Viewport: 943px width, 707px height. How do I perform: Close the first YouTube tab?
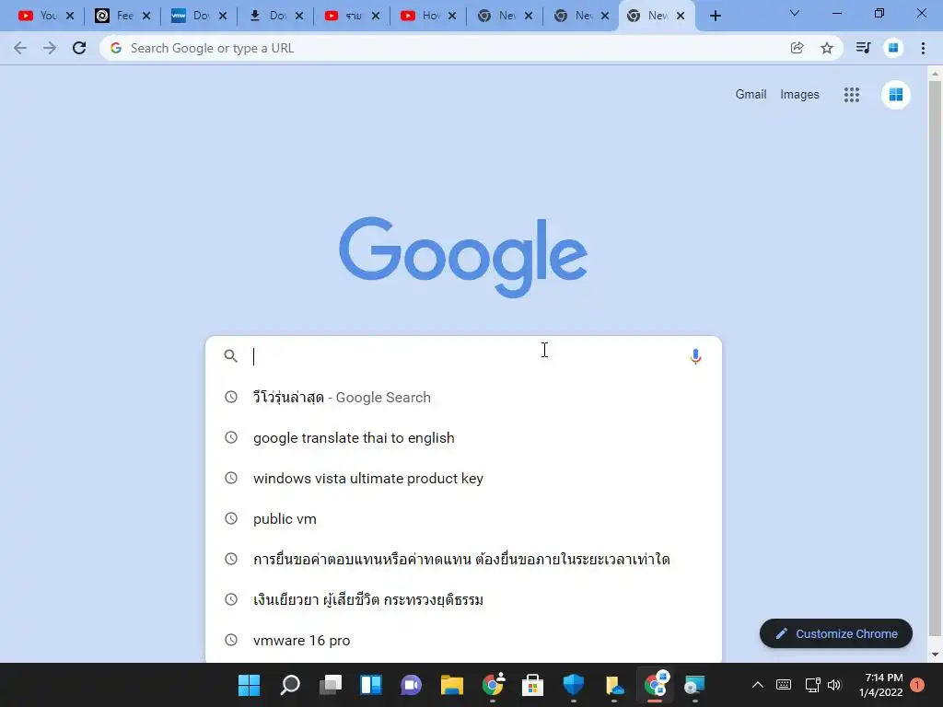[x=70, y=16]
